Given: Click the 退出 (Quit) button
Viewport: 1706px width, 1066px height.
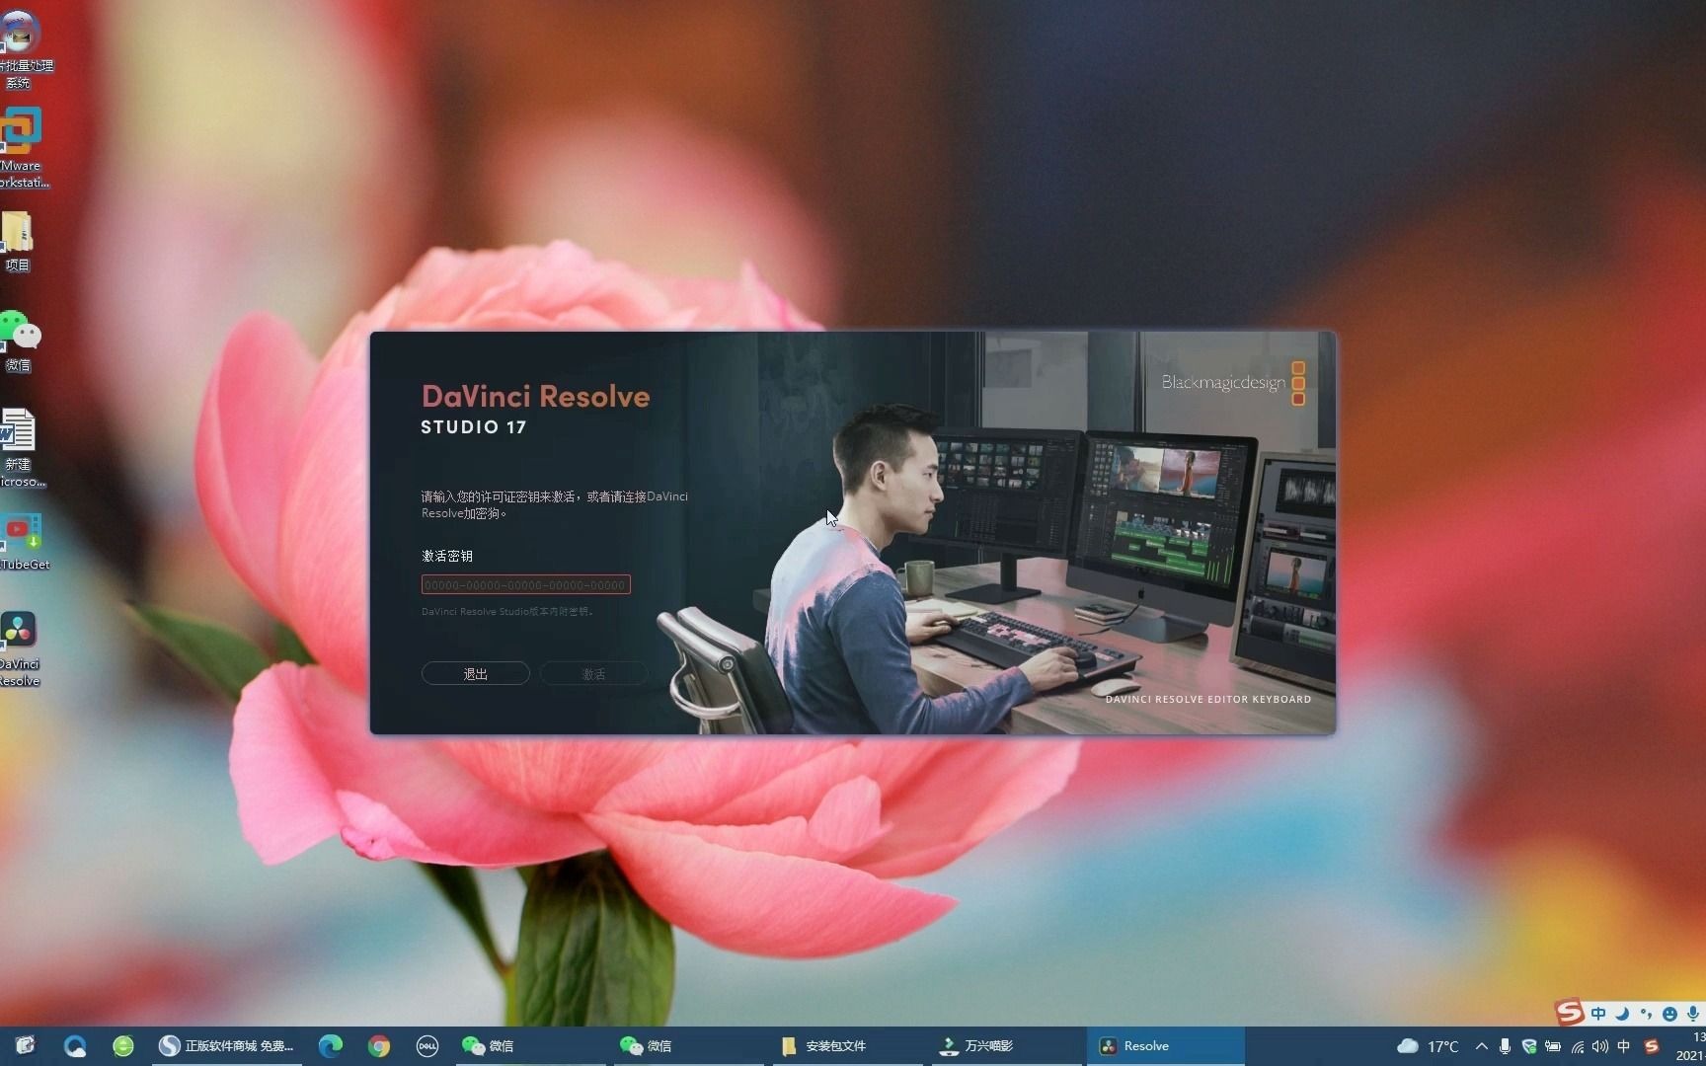Looking at the screenshot, I should coord(476,673).
